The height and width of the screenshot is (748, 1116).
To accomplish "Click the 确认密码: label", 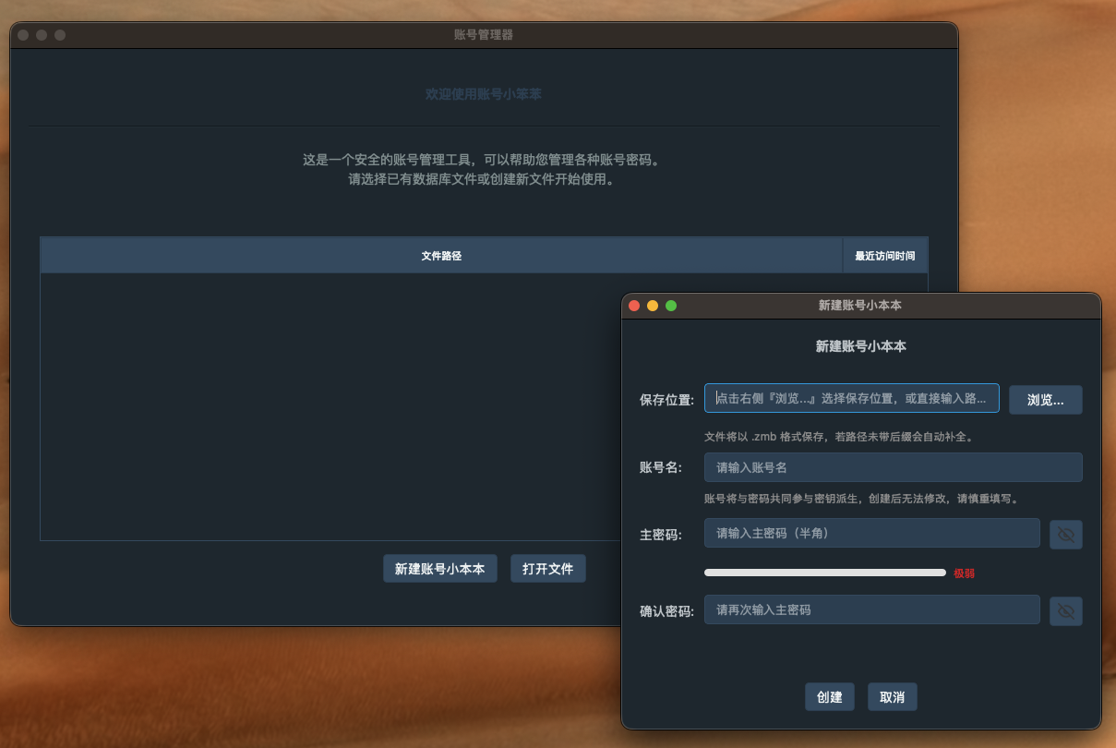I will (x=666, y=610).
